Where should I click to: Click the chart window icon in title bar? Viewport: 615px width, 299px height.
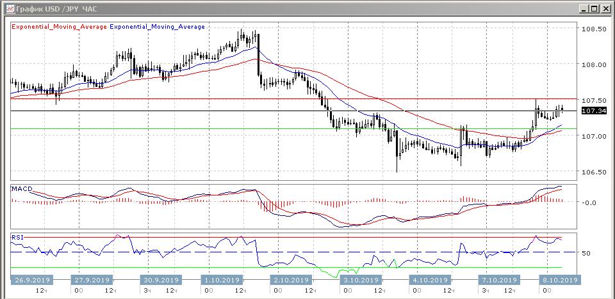7,8
